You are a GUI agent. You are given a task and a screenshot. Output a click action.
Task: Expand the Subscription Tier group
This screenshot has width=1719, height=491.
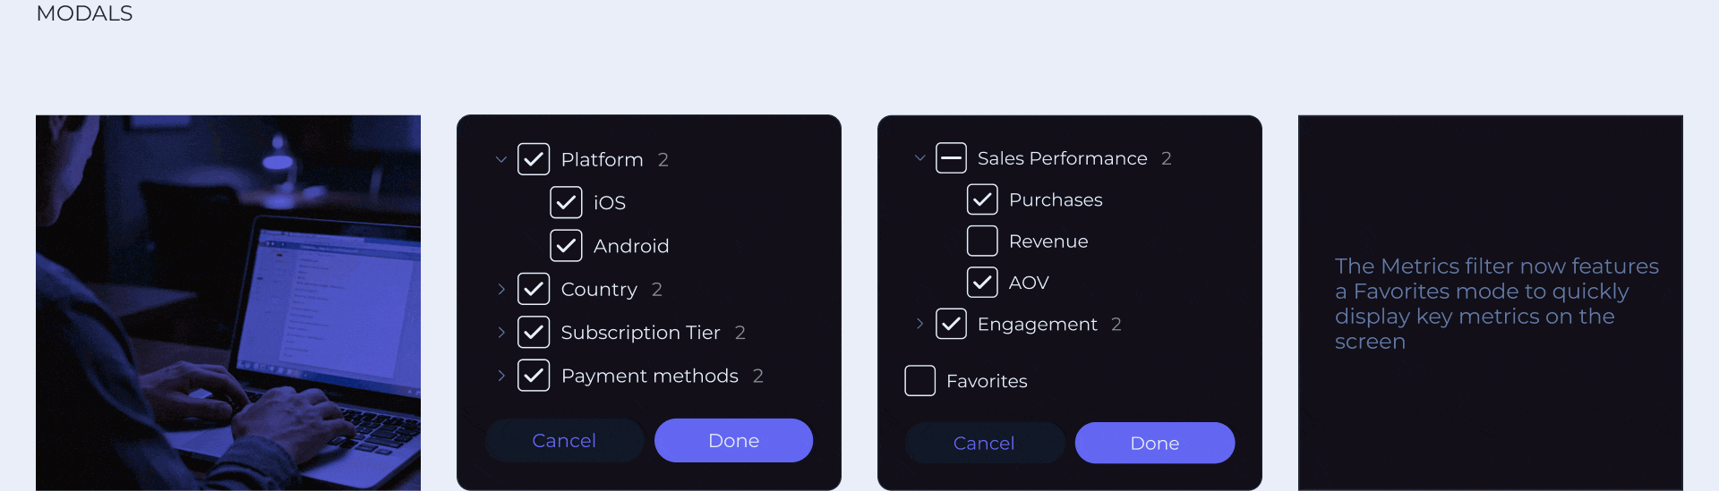pyautogui.click(x=501, y=332)
